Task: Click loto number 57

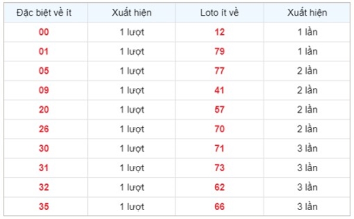Action: click(x=219, y=110)
